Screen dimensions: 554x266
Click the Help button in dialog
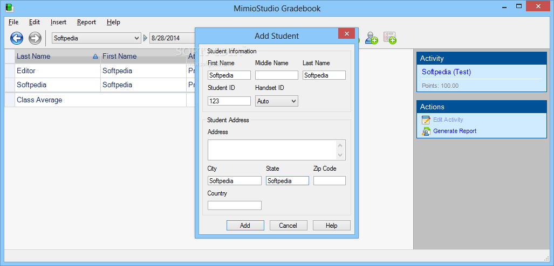click(x=331, y=226)
